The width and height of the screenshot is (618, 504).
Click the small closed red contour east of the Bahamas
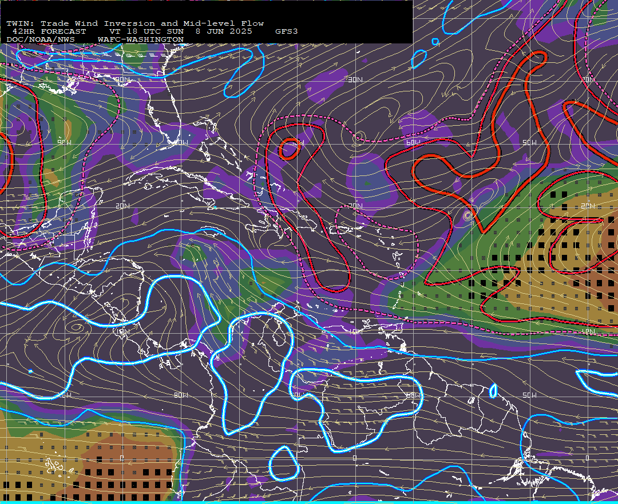(x=290, y=149)
